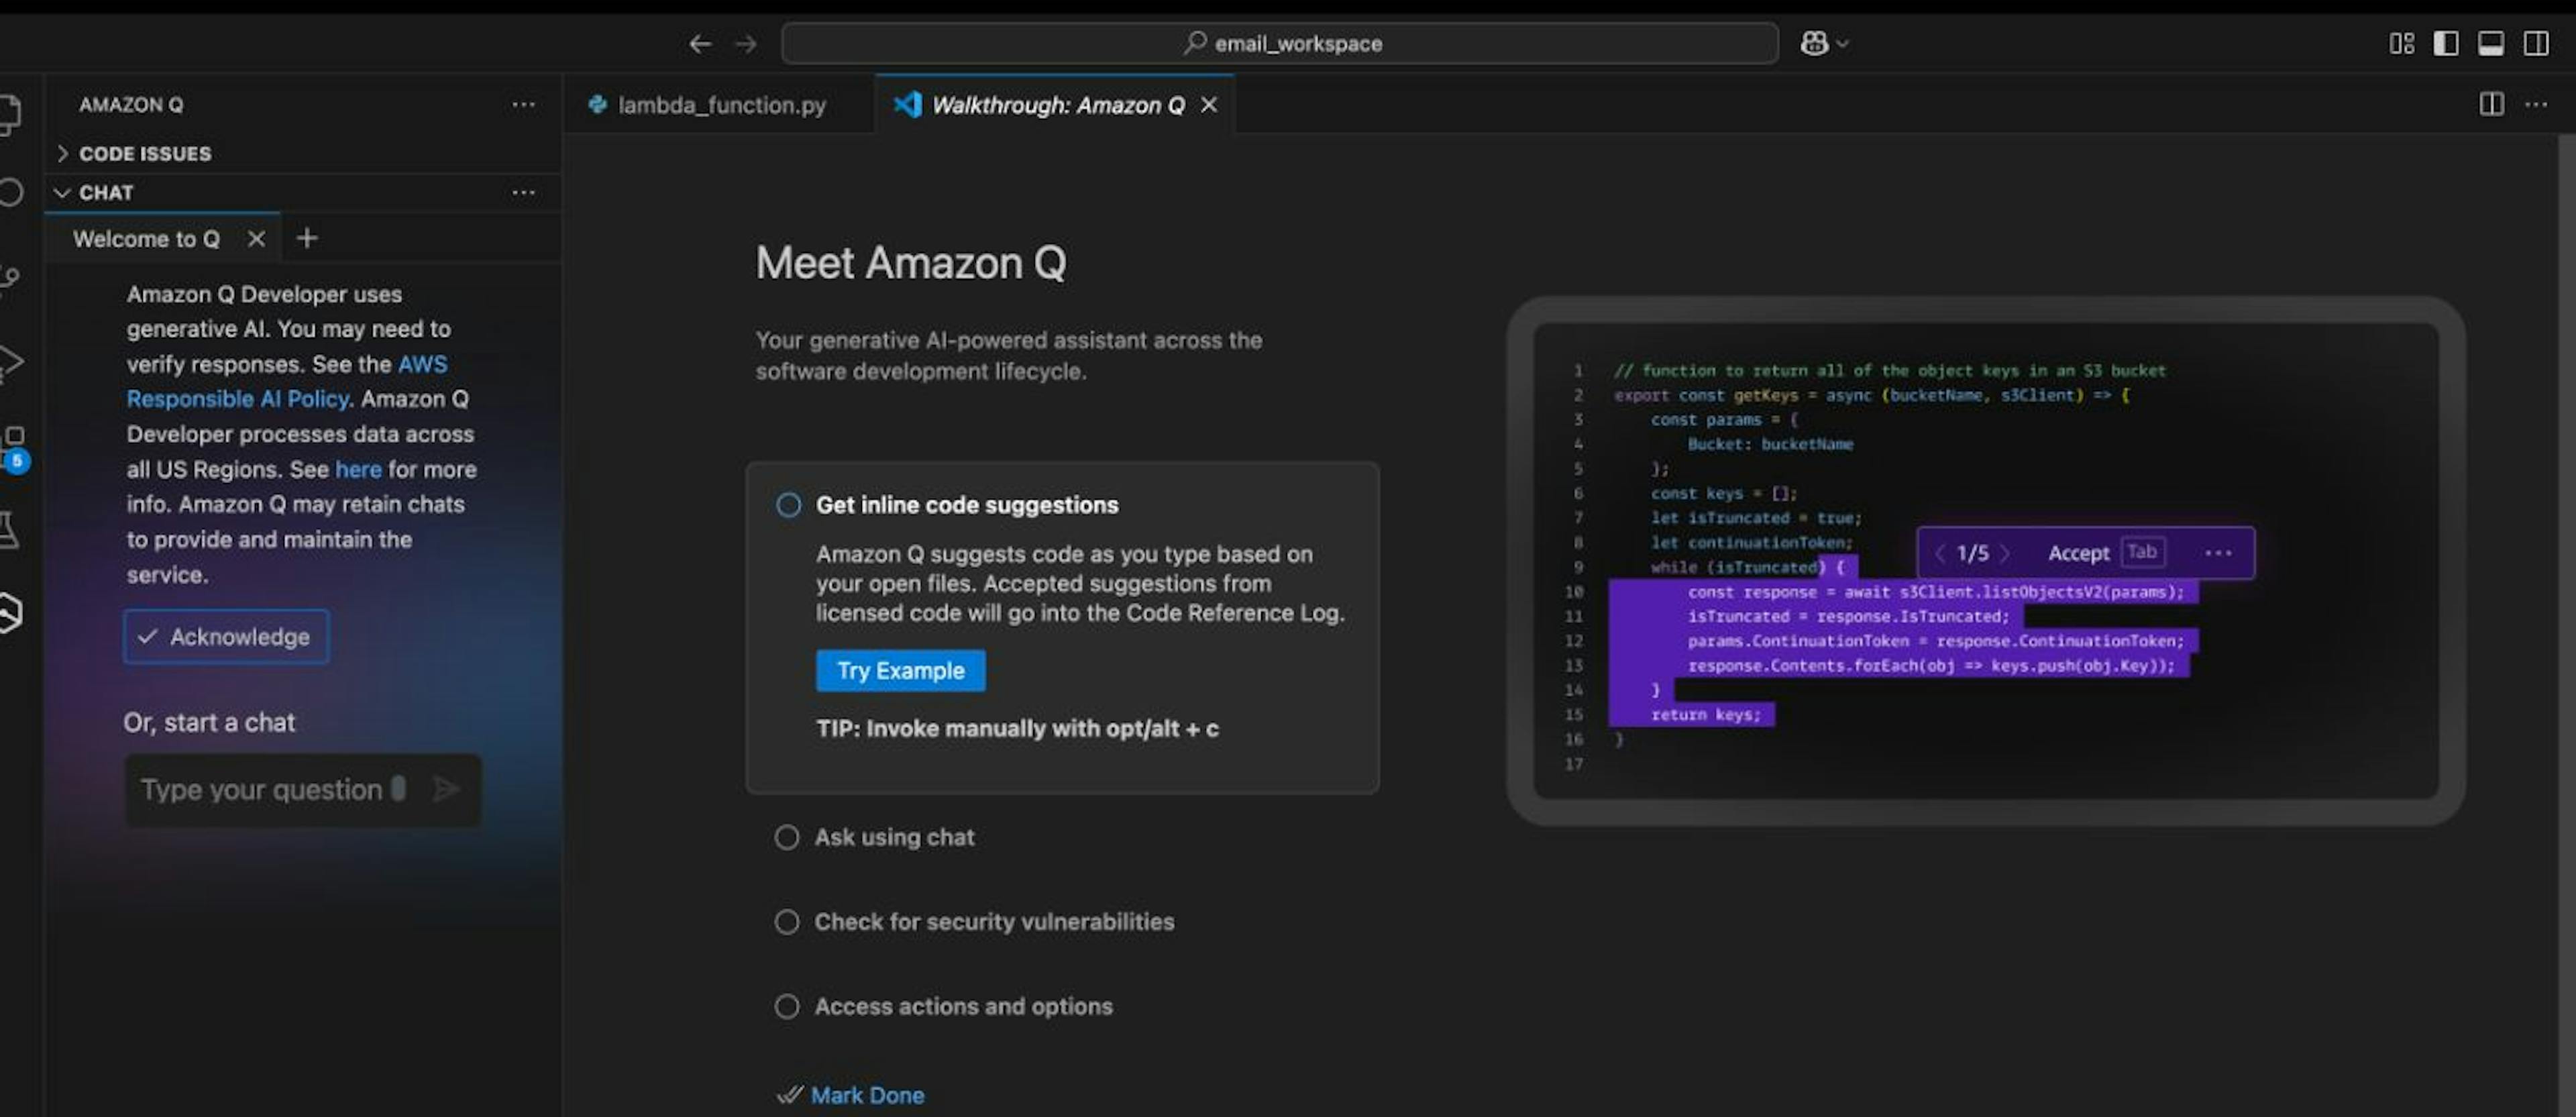
Task: Toggle the bottom panel layout icon
Action: point(2491,44)
